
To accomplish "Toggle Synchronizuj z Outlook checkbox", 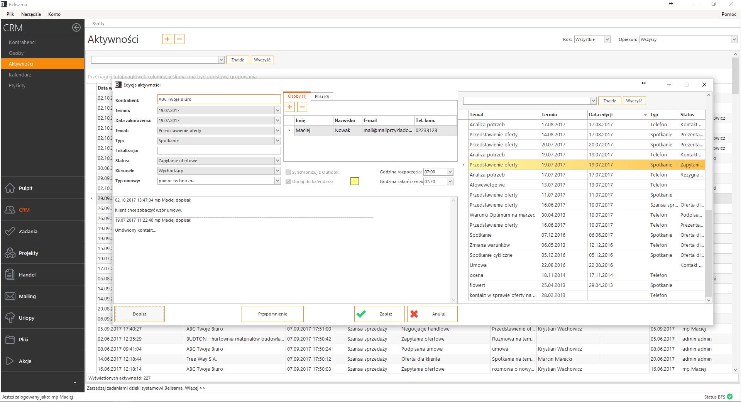I will tap(288, 172).
